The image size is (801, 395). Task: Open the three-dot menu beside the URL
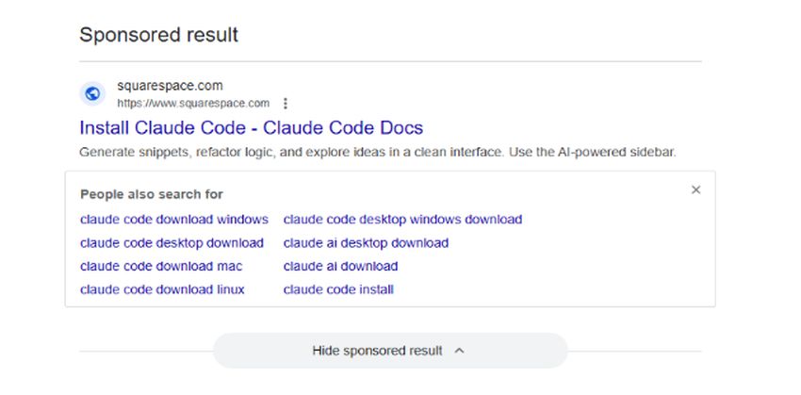(x=286, y=104)
